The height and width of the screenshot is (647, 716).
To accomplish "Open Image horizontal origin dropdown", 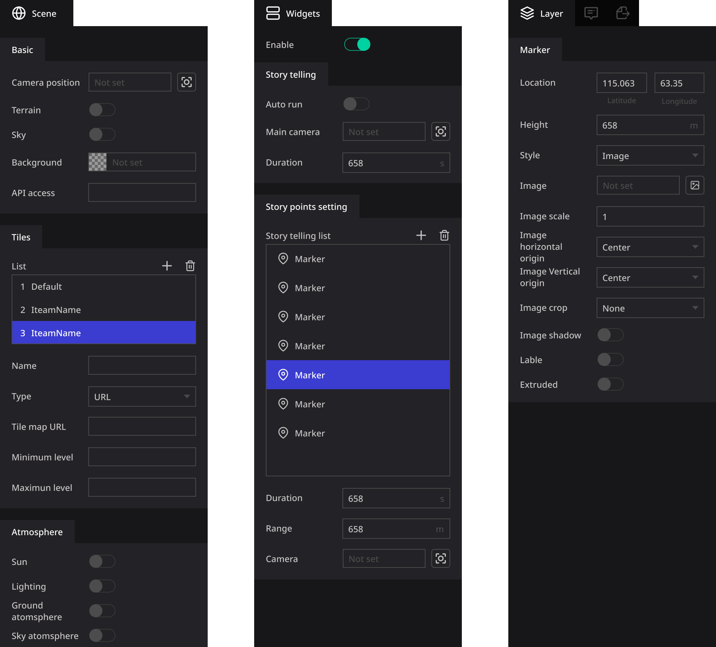I will [651, 247].
